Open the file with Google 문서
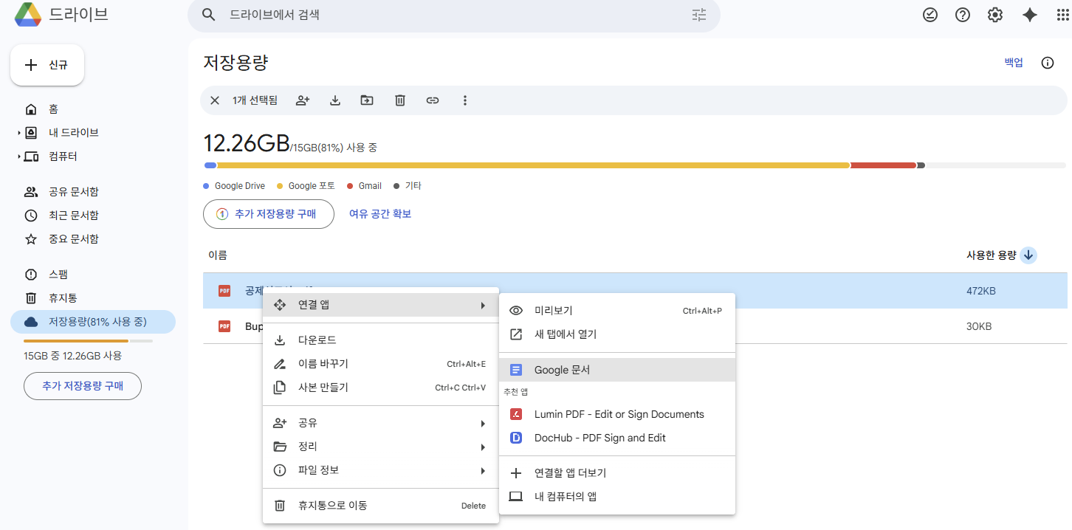 coord(617,370)
